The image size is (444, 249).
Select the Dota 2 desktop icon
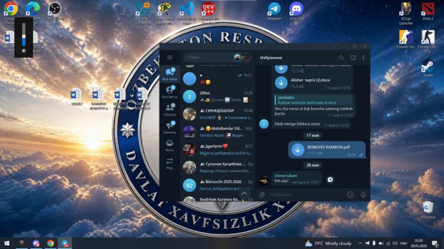(x=428, y=12)
